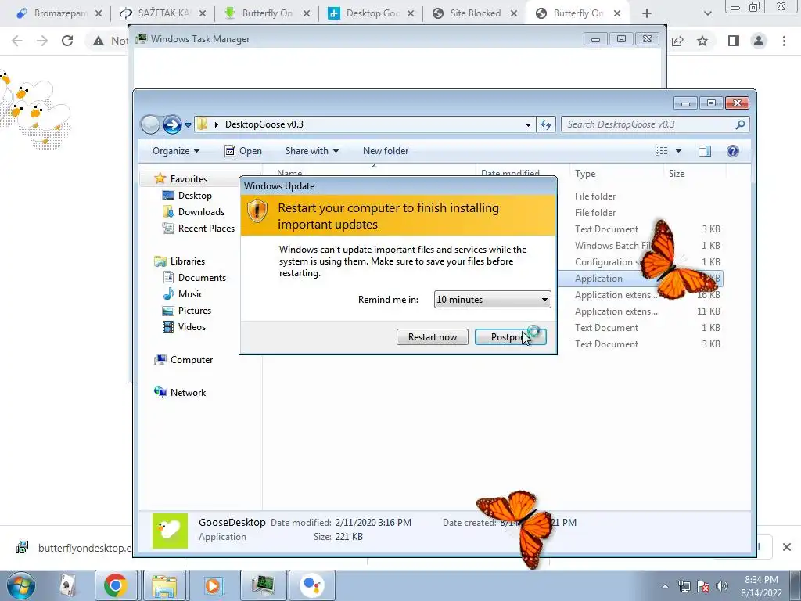
Task: Click Open in the Explorer toolbar
Action: (243, 151)
